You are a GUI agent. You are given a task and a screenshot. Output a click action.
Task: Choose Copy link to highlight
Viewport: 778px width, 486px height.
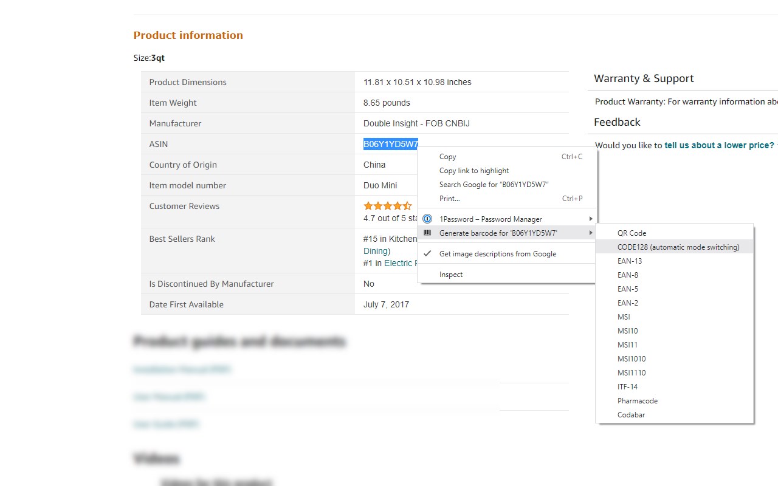pyautogui.click(x=474, y=171)
